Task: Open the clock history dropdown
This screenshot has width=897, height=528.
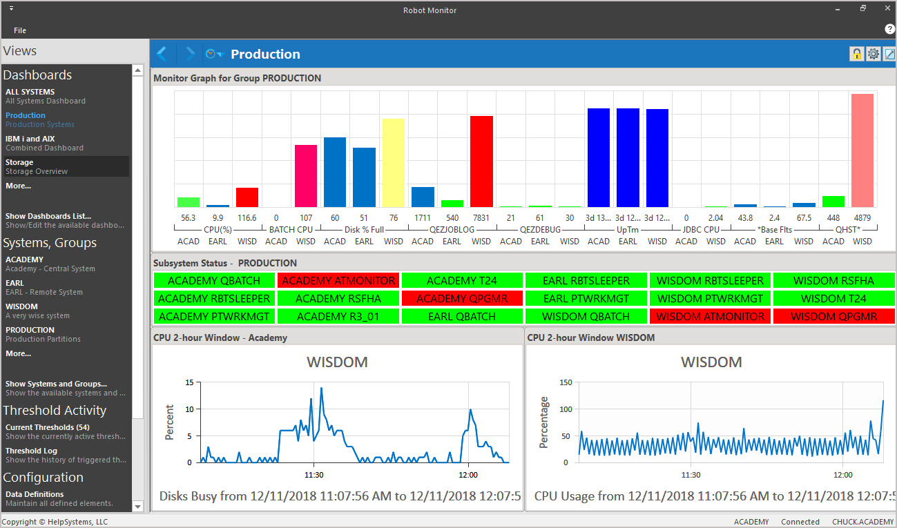Action: (215, 54)
